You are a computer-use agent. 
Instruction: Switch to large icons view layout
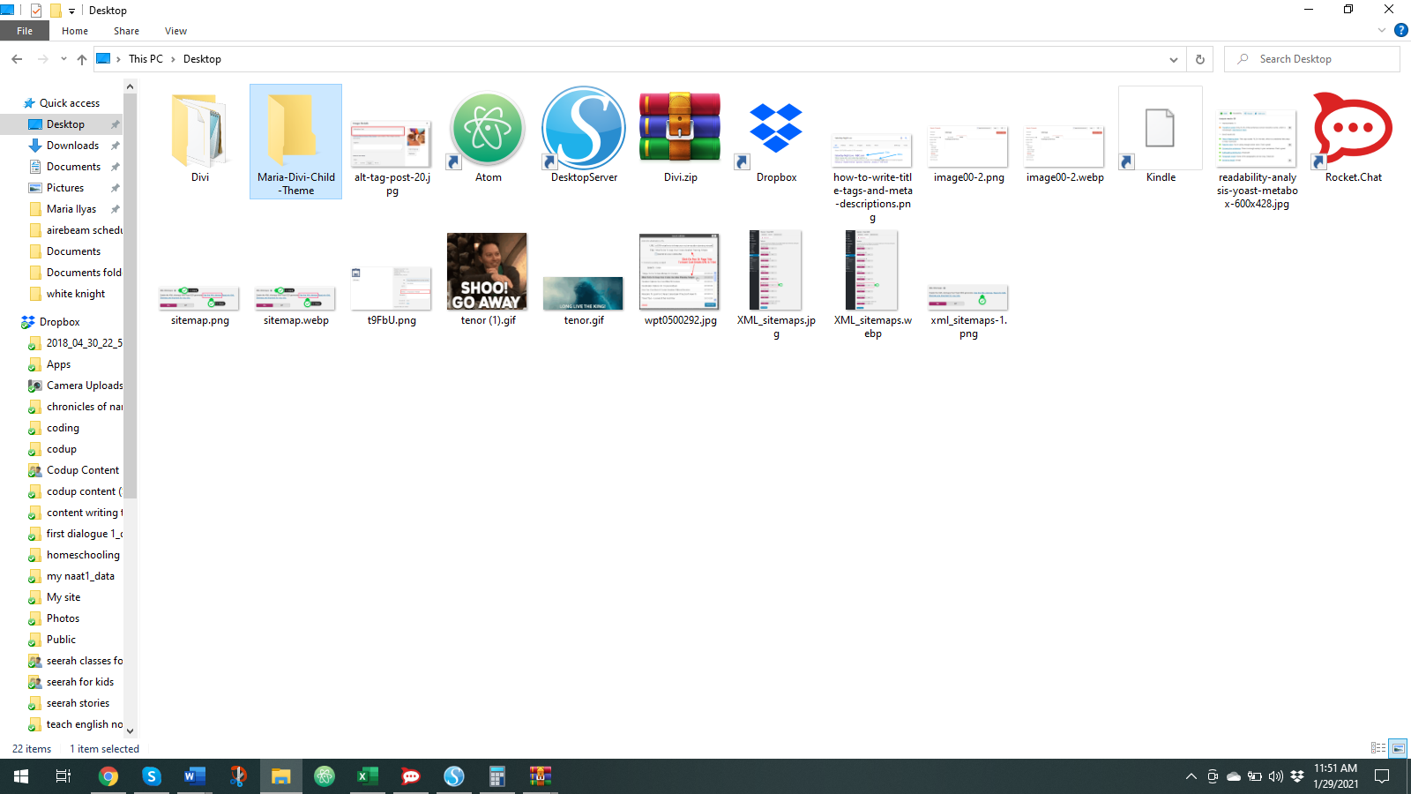[x=1398, y=748]
